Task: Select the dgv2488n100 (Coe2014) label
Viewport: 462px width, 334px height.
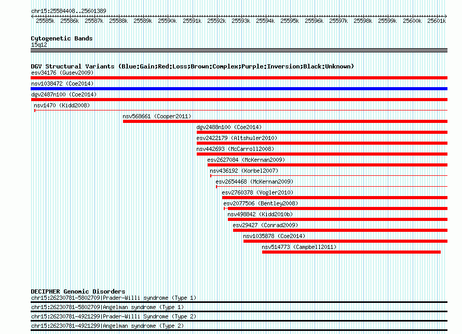Action: (x=229, y=127)
